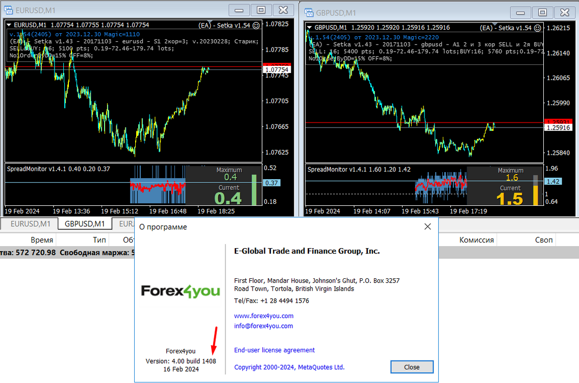This screenshot has width=579, height=383.
Task: Click the GBPUSD,M1 window chart icon
Action: pos(309,13)
